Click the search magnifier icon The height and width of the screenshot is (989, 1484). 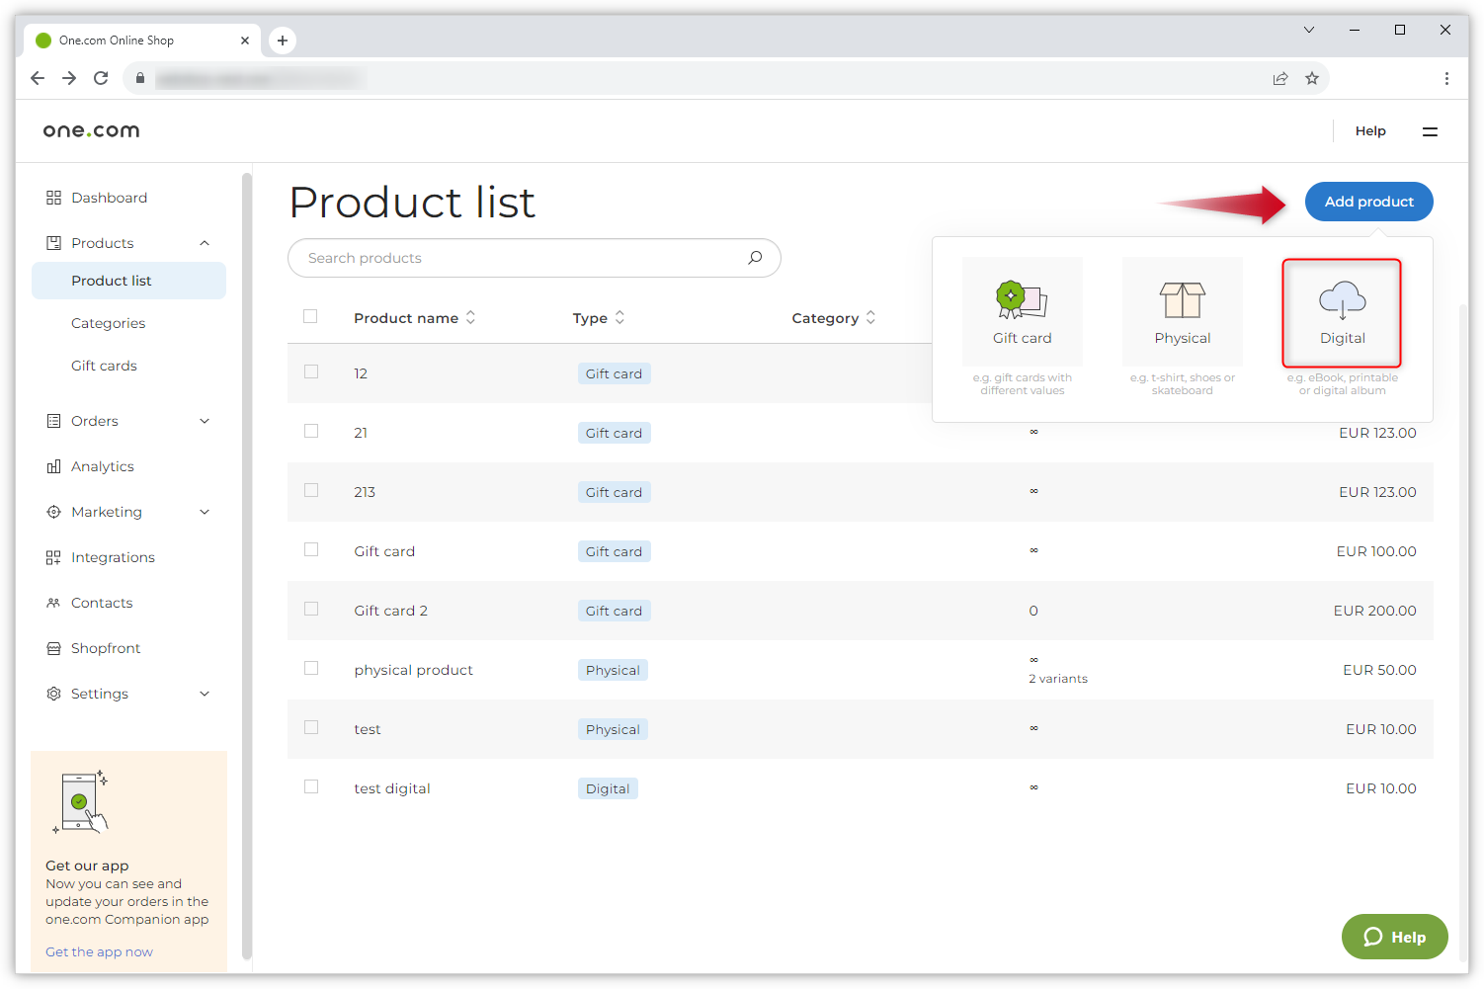[755, 258]
